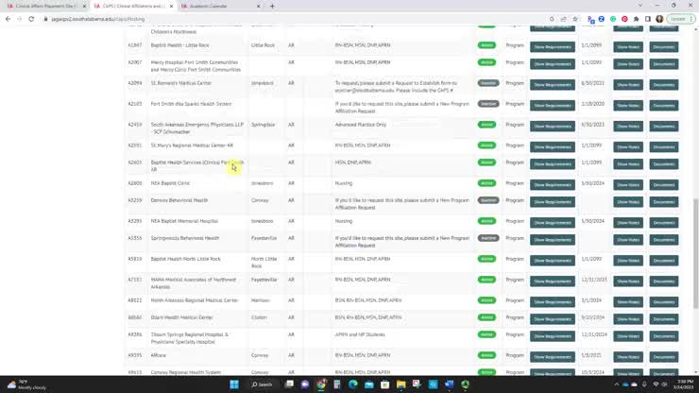699x393 pixels.
Task: Click the Inactive badge for St. Bernards Medical Center
Action: pos(488,83)
